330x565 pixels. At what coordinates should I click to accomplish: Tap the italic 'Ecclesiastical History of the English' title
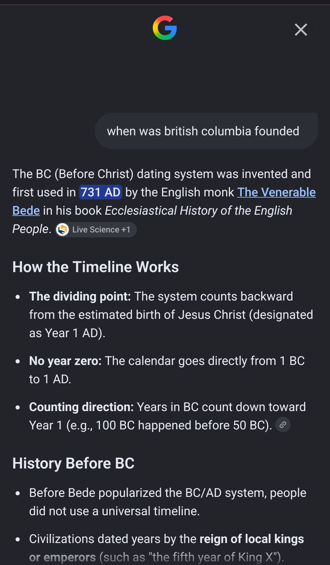tap(199, 211)
